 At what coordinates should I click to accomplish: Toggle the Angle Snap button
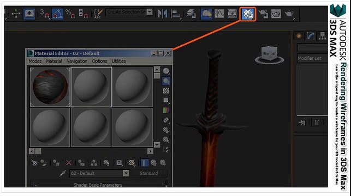(57, 14)
